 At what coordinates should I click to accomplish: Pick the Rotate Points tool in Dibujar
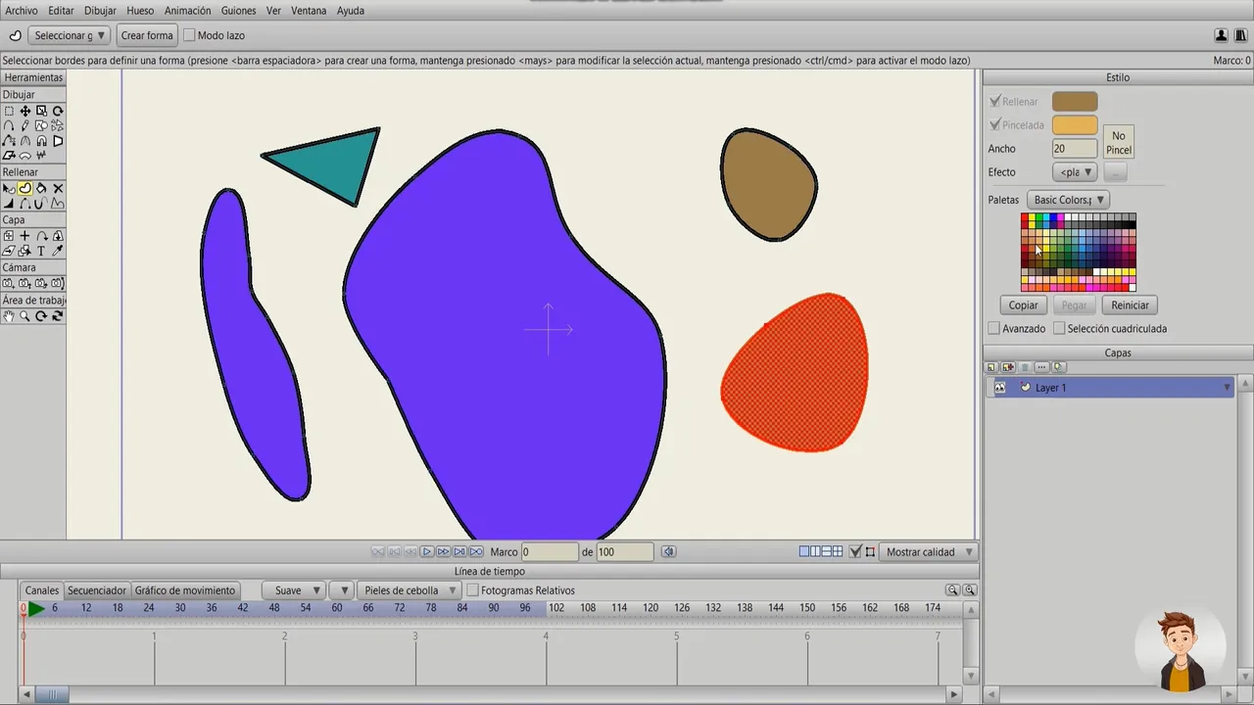click(x=58, y=112)
